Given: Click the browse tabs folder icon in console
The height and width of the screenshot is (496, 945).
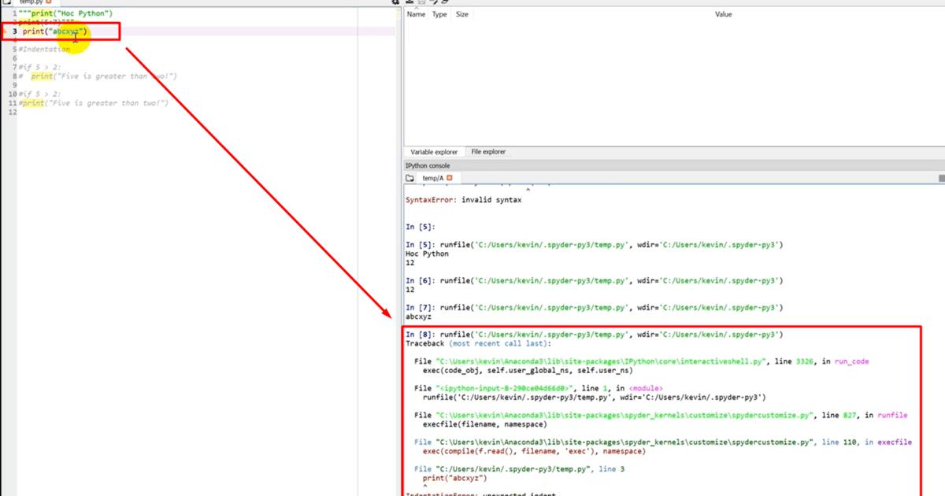Looking at the screenshot, I should pos(409,178).
